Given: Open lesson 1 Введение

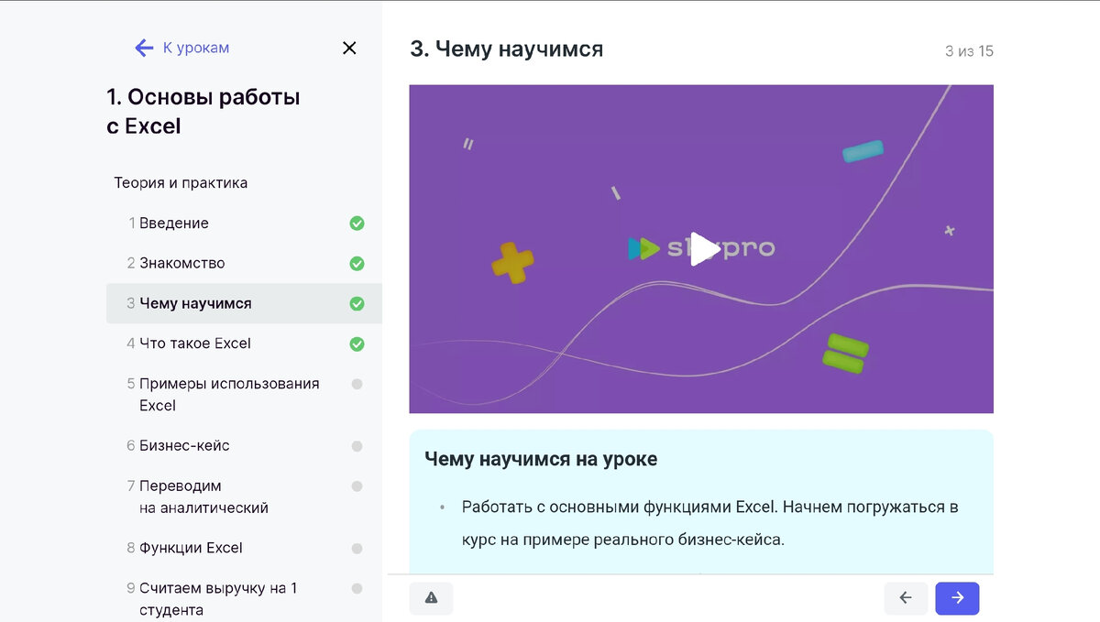Looking at the screenshot, I should point(244,223).
